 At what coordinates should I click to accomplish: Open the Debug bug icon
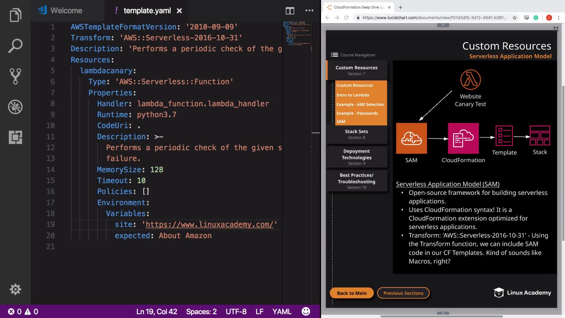click(15, 107)
